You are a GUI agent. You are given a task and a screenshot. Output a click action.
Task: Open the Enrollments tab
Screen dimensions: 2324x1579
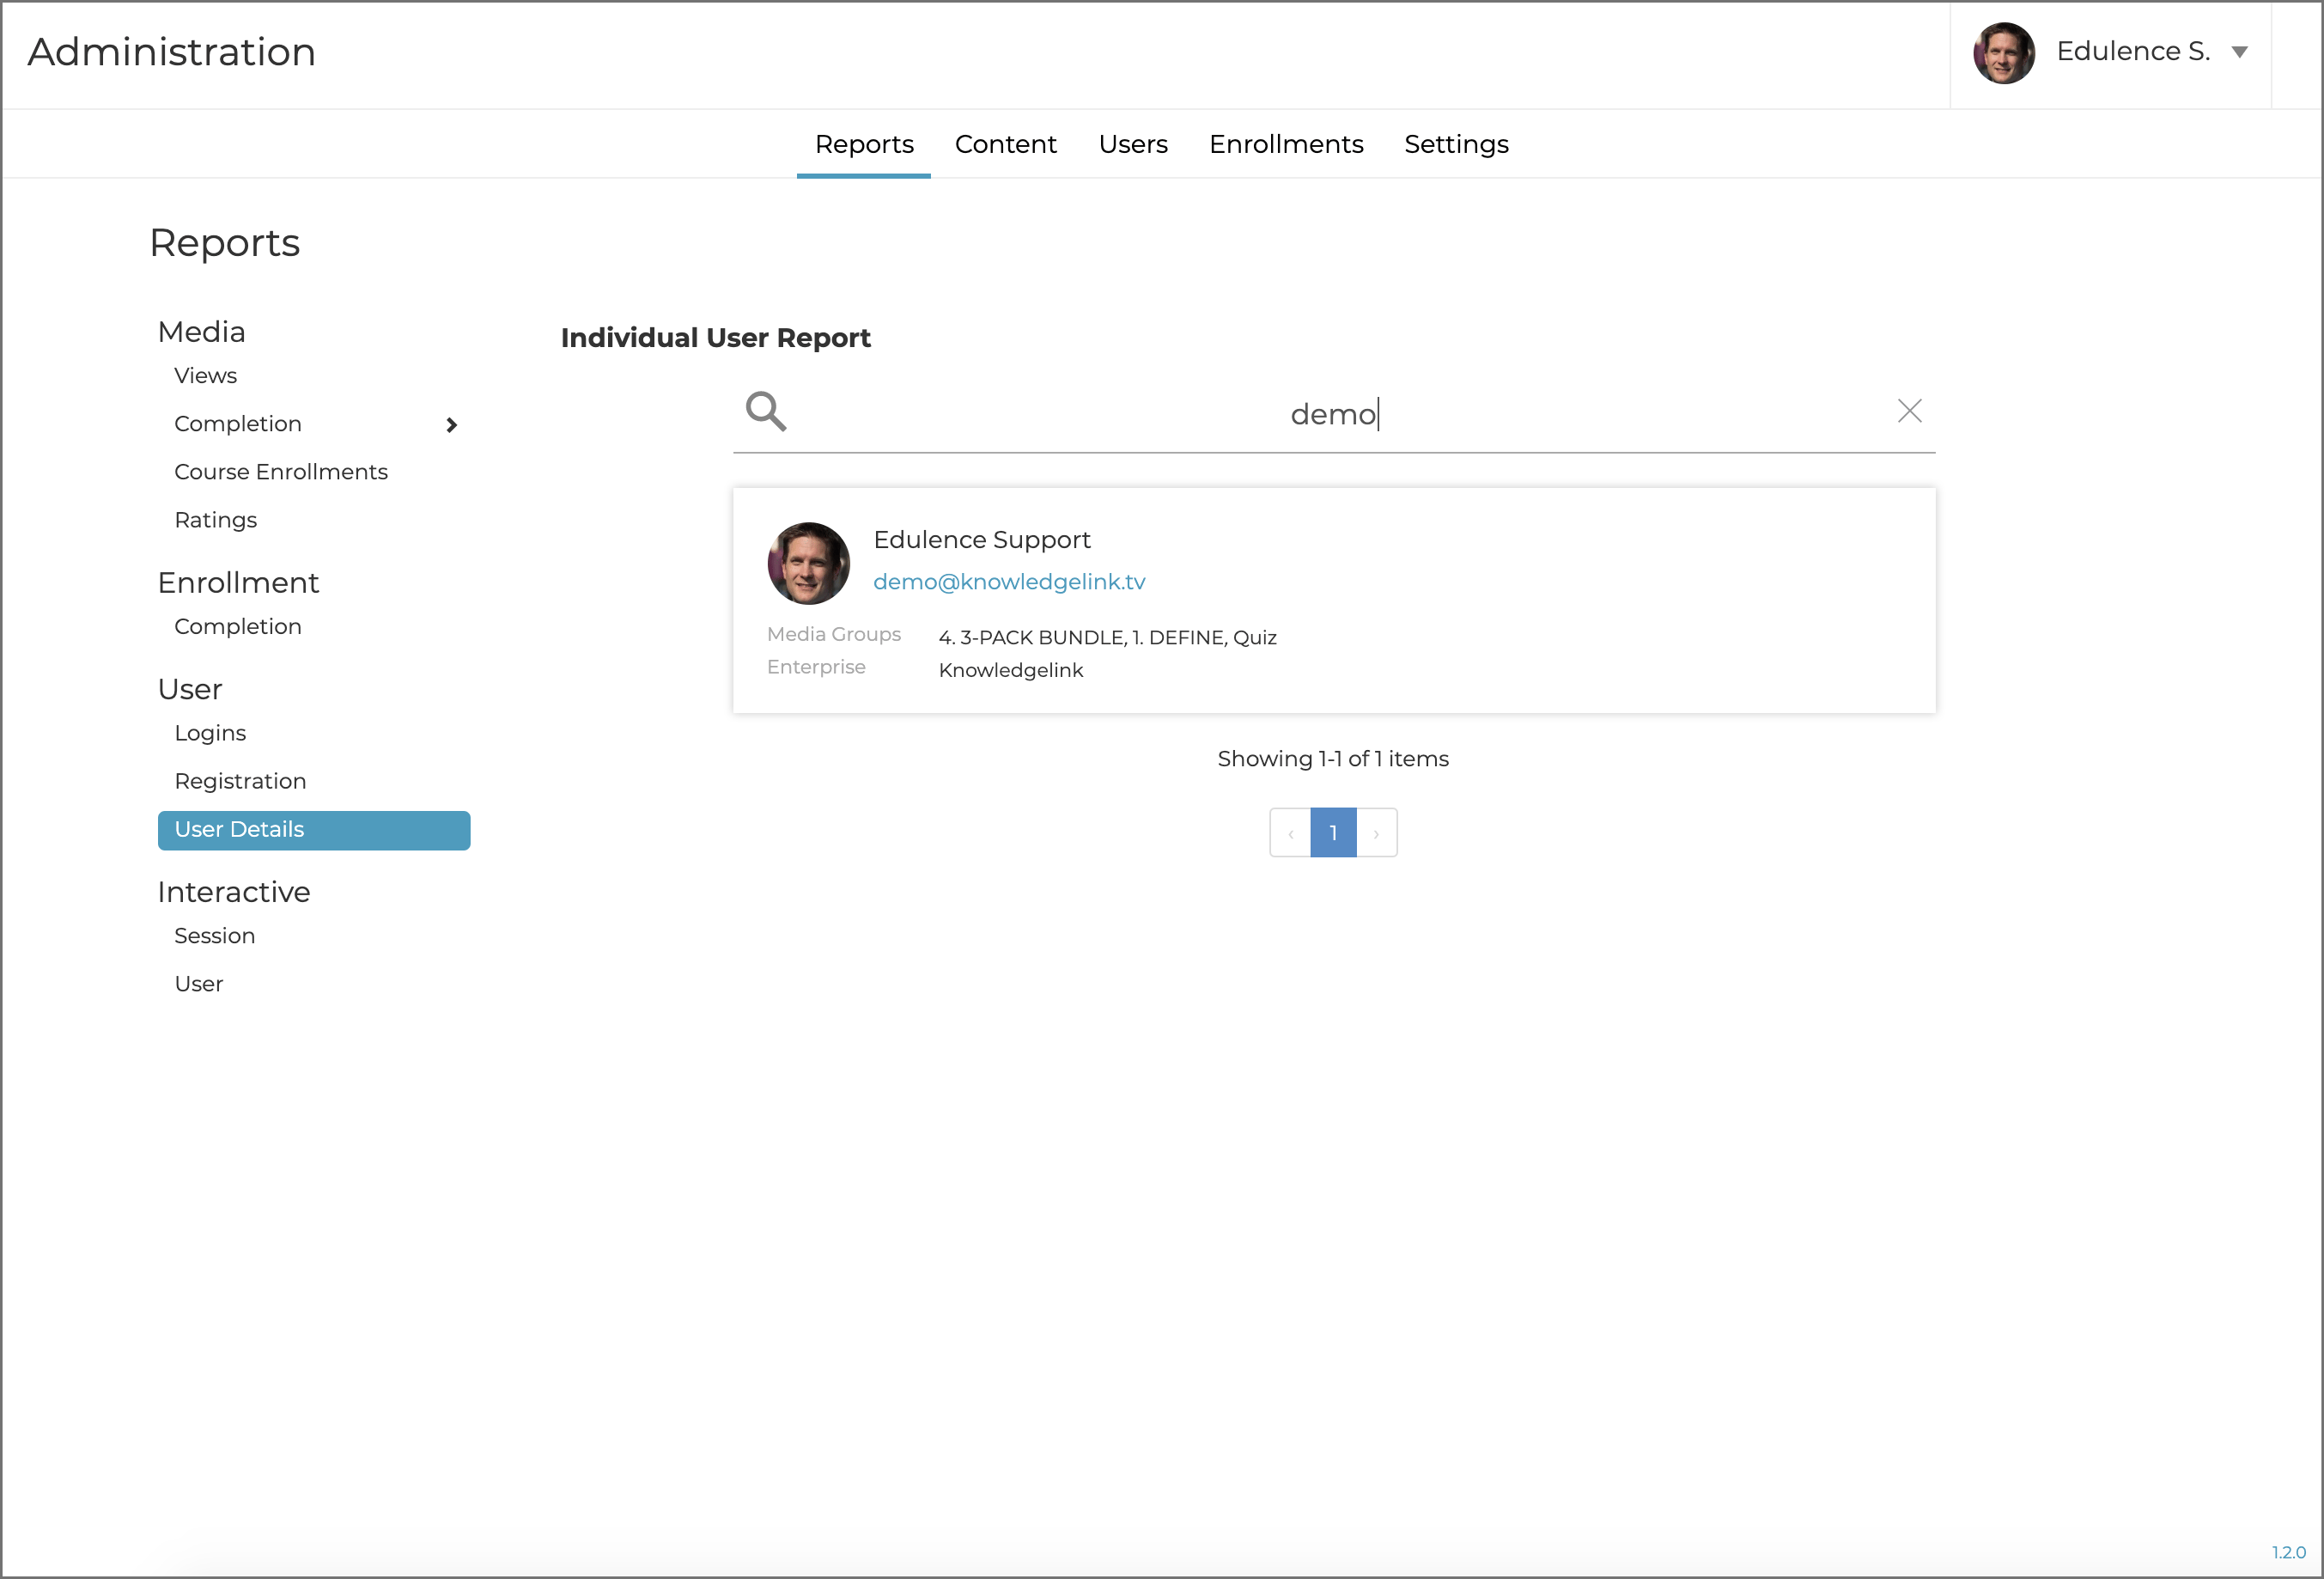click(1285, 144)
